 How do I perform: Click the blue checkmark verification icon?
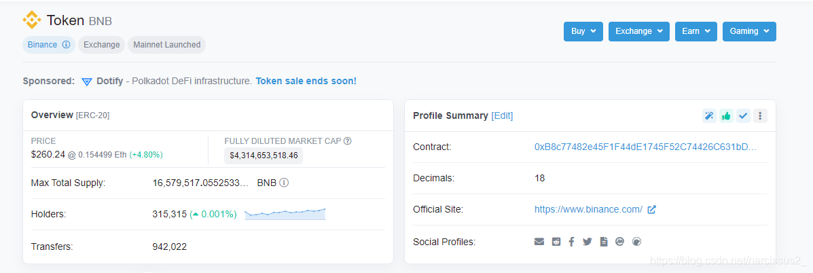[x=744, y=116]
